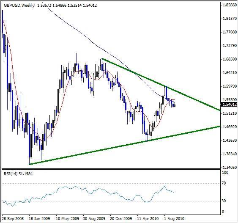Click the 28 Sep 2008 date label
Screen dimensions: 238x223
(13, 219)
